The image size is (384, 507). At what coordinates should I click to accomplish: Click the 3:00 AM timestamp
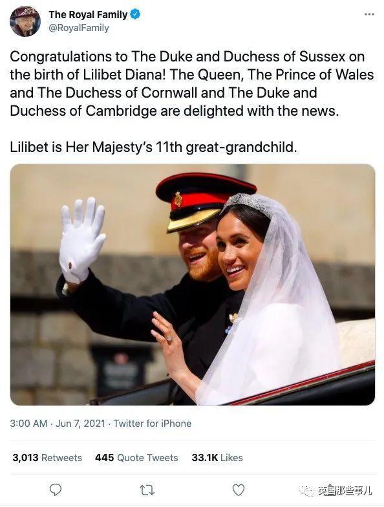point(28,423)
